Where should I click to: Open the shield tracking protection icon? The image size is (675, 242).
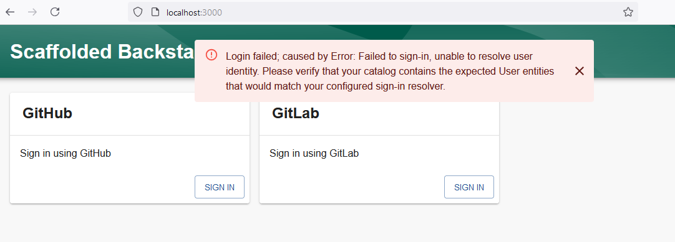click(137, 12)
